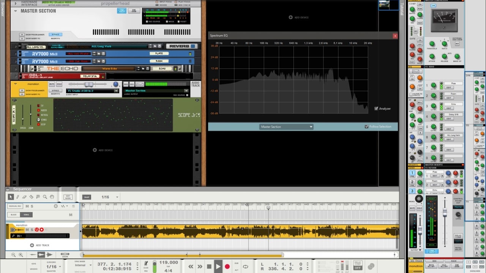Click the time signature 4/4 field
The image size is (486, 273).
(x=169, y=270)
